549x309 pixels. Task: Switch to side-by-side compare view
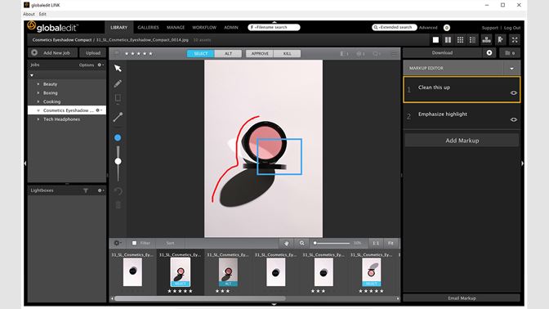point(448,40)
